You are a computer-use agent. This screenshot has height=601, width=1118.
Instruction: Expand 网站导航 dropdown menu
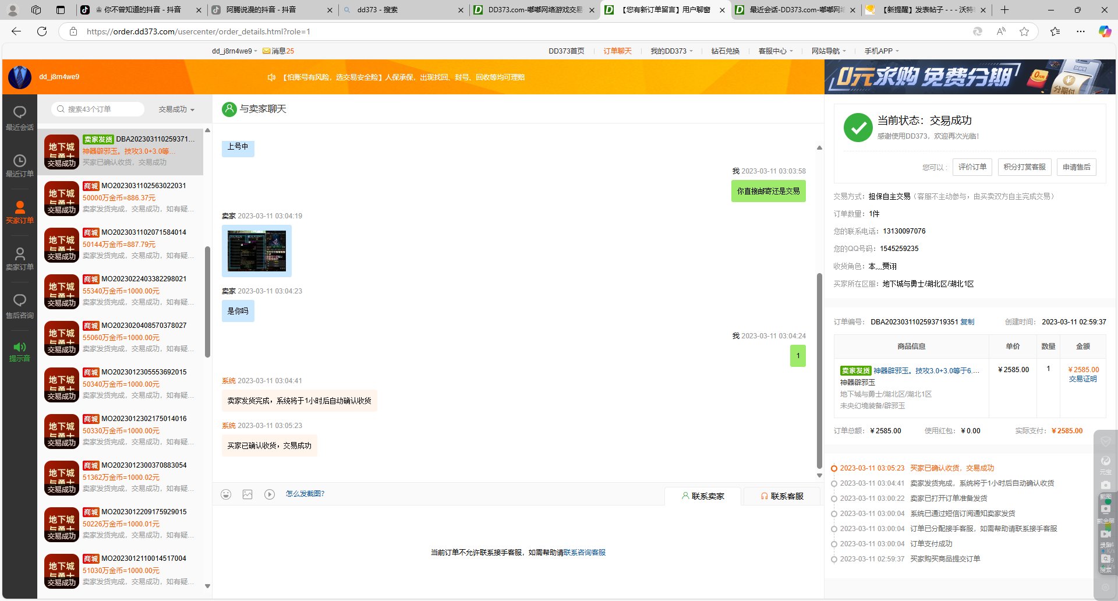click(x=829, y=51)
